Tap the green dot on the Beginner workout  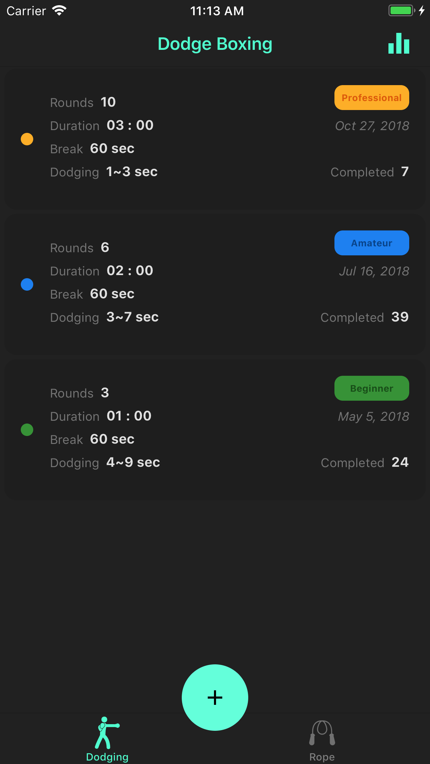tap(27, 429)
